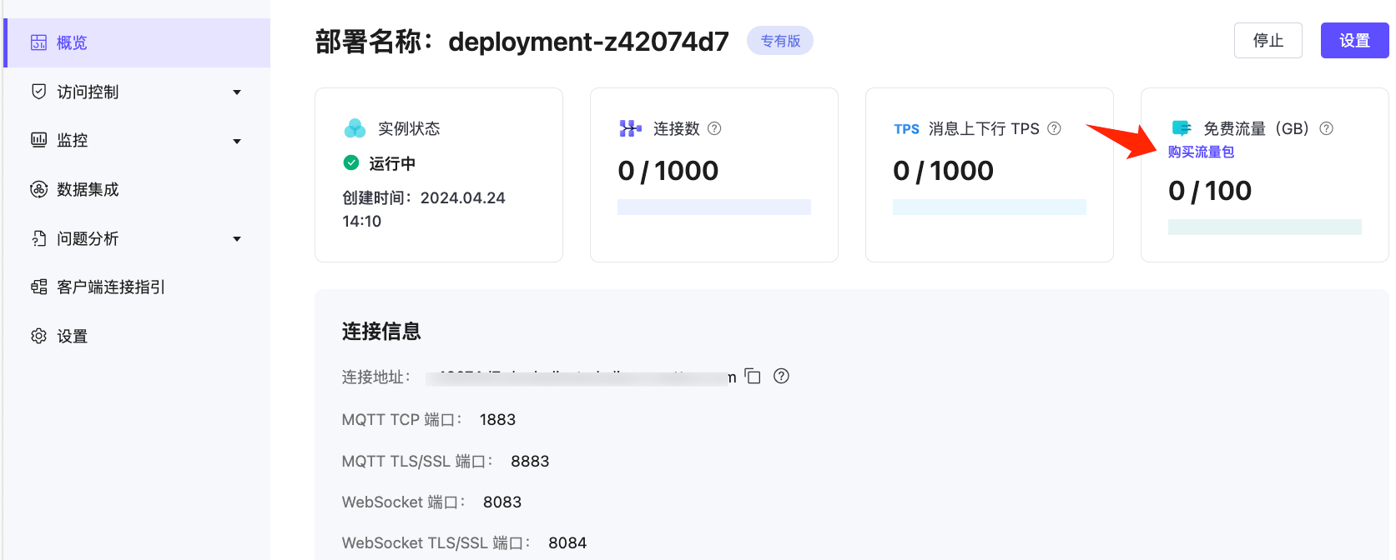Click the 专有版 badge next to deployment name
The width and height of the screenshot is (1396, 560).
779,41
